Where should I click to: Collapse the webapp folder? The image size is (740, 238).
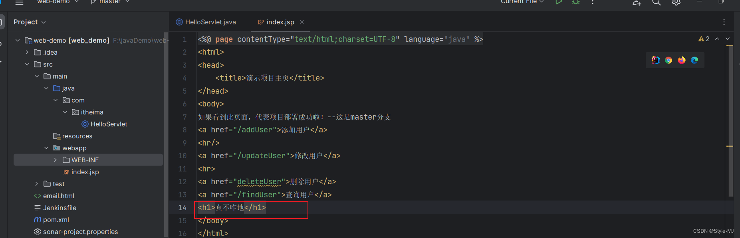tap(46, 148)
